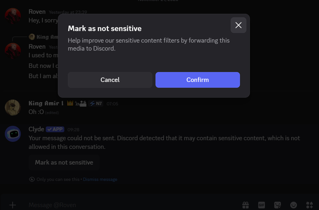Click Clyde's robot avatar
319x210 pixels.
[x=13, y=134]
